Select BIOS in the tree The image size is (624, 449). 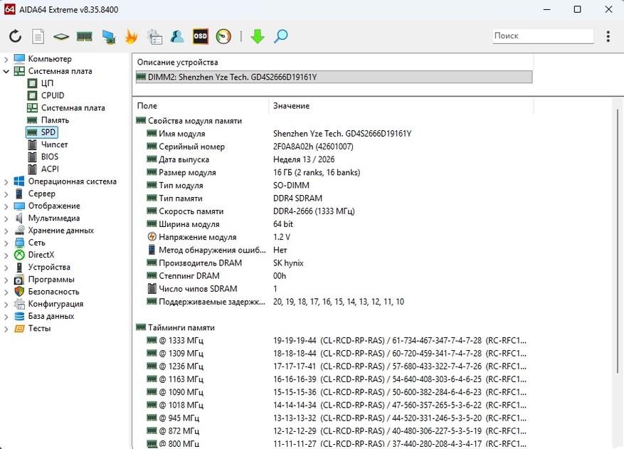tap(50, 157)
